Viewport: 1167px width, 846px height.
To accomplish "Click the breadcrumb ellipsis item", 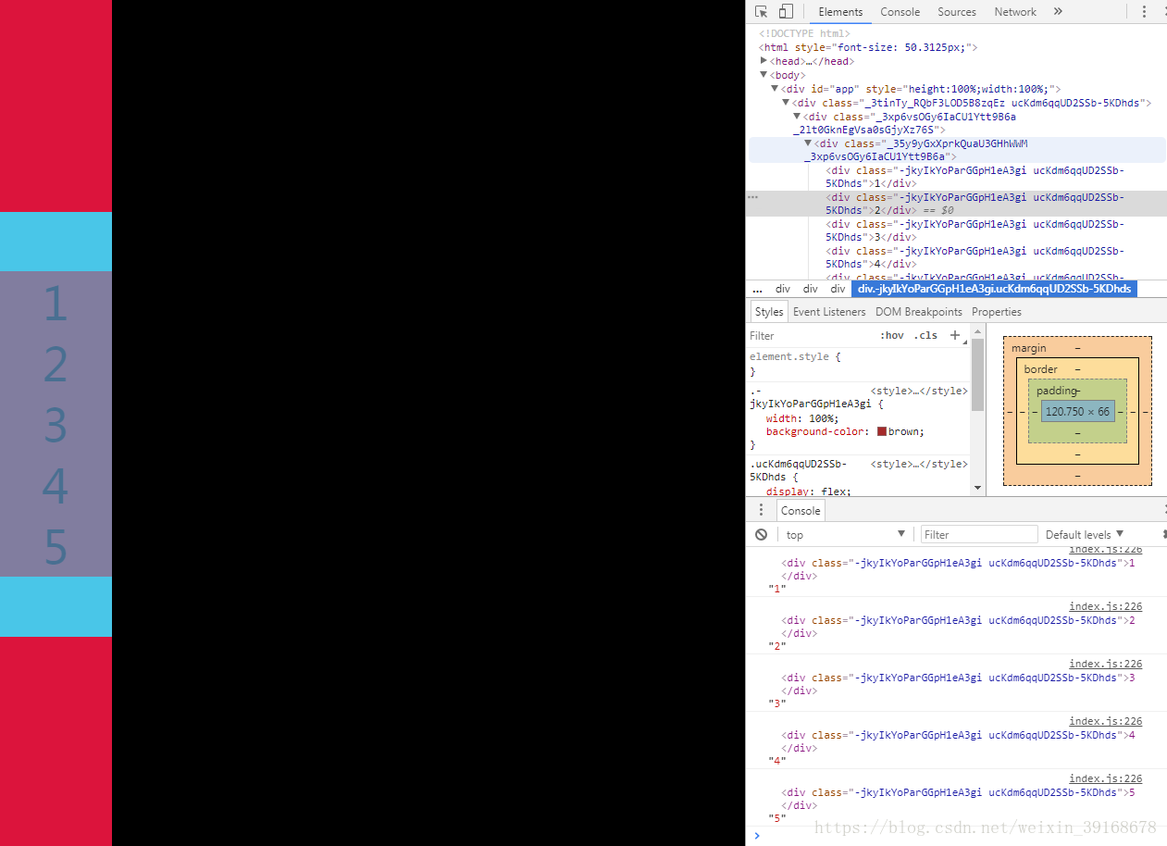I will [757, 289].
